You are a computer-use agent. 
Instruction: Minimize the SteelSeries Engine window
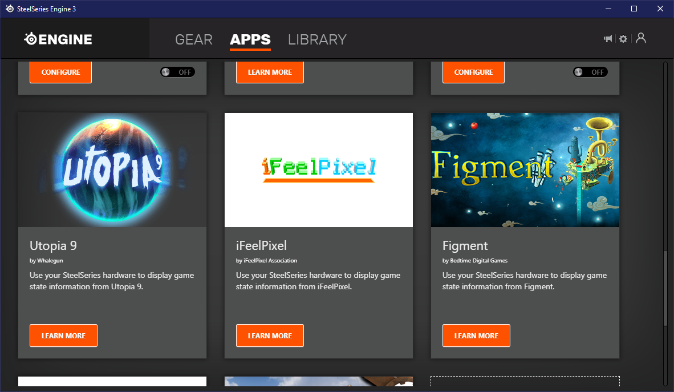click(x=608, y=9)
